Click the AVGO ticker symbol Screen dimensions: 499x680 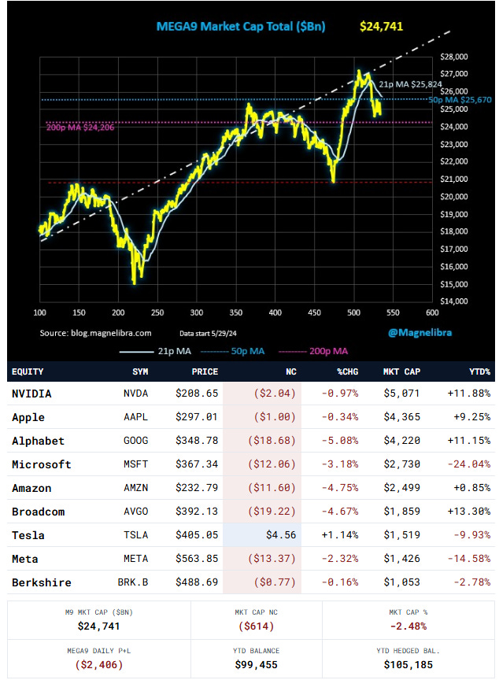point(135,512)
